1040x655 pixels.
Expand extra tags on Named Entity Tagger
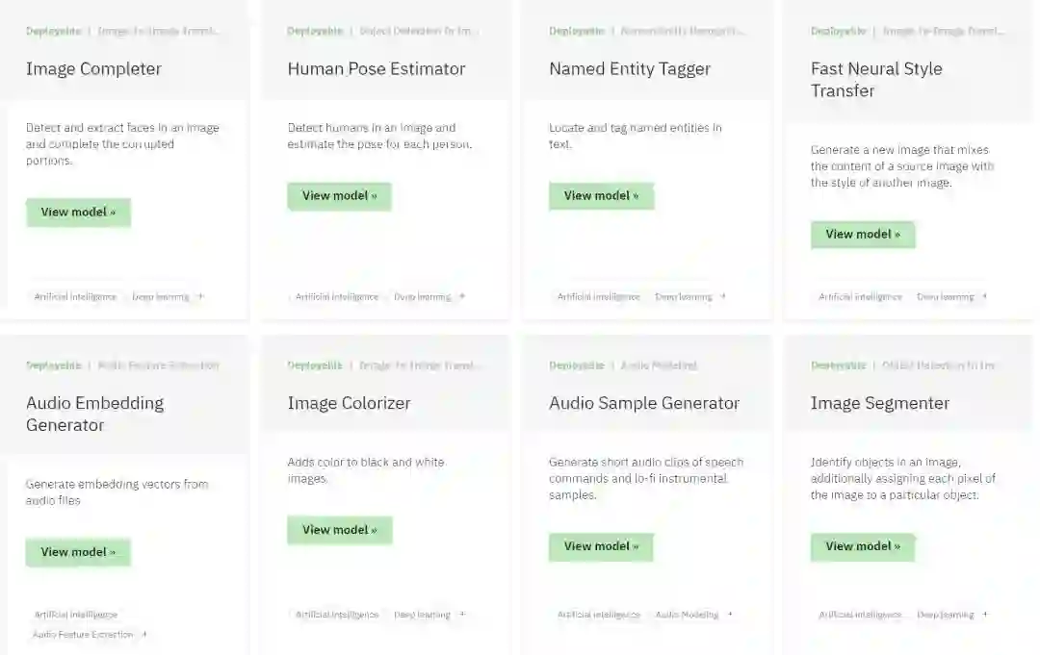(x=723, y=297)
